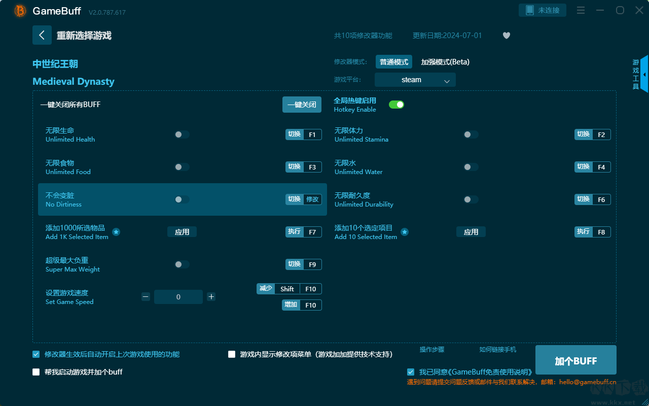Check show in-game modifier menu checkbox
Image resolution: width=649 pixels, height=406 pixels.
click(232, 354)
